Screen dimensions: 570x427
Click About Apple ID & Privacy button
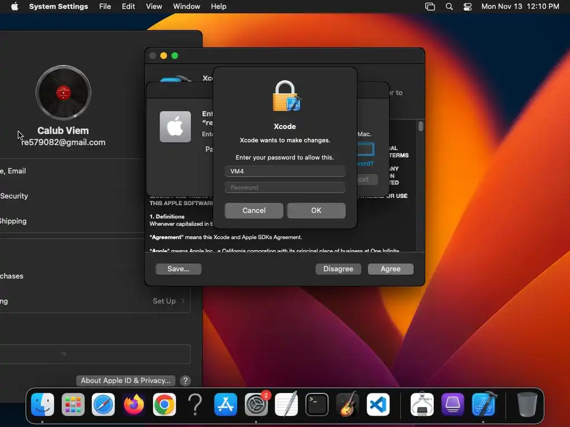126,380
